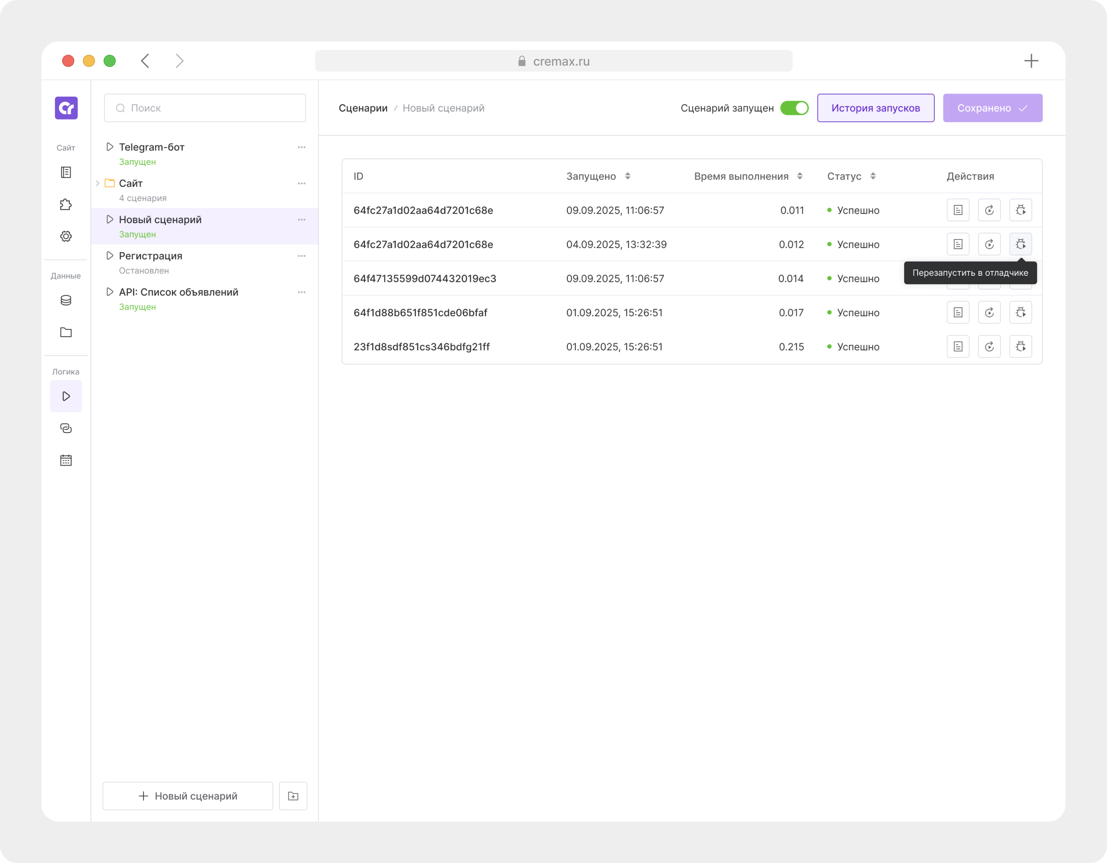Open the gear settings icon in sidebar
This screenshot has height=863, width=1107.
pyautogui.click(x=66, y=236)
